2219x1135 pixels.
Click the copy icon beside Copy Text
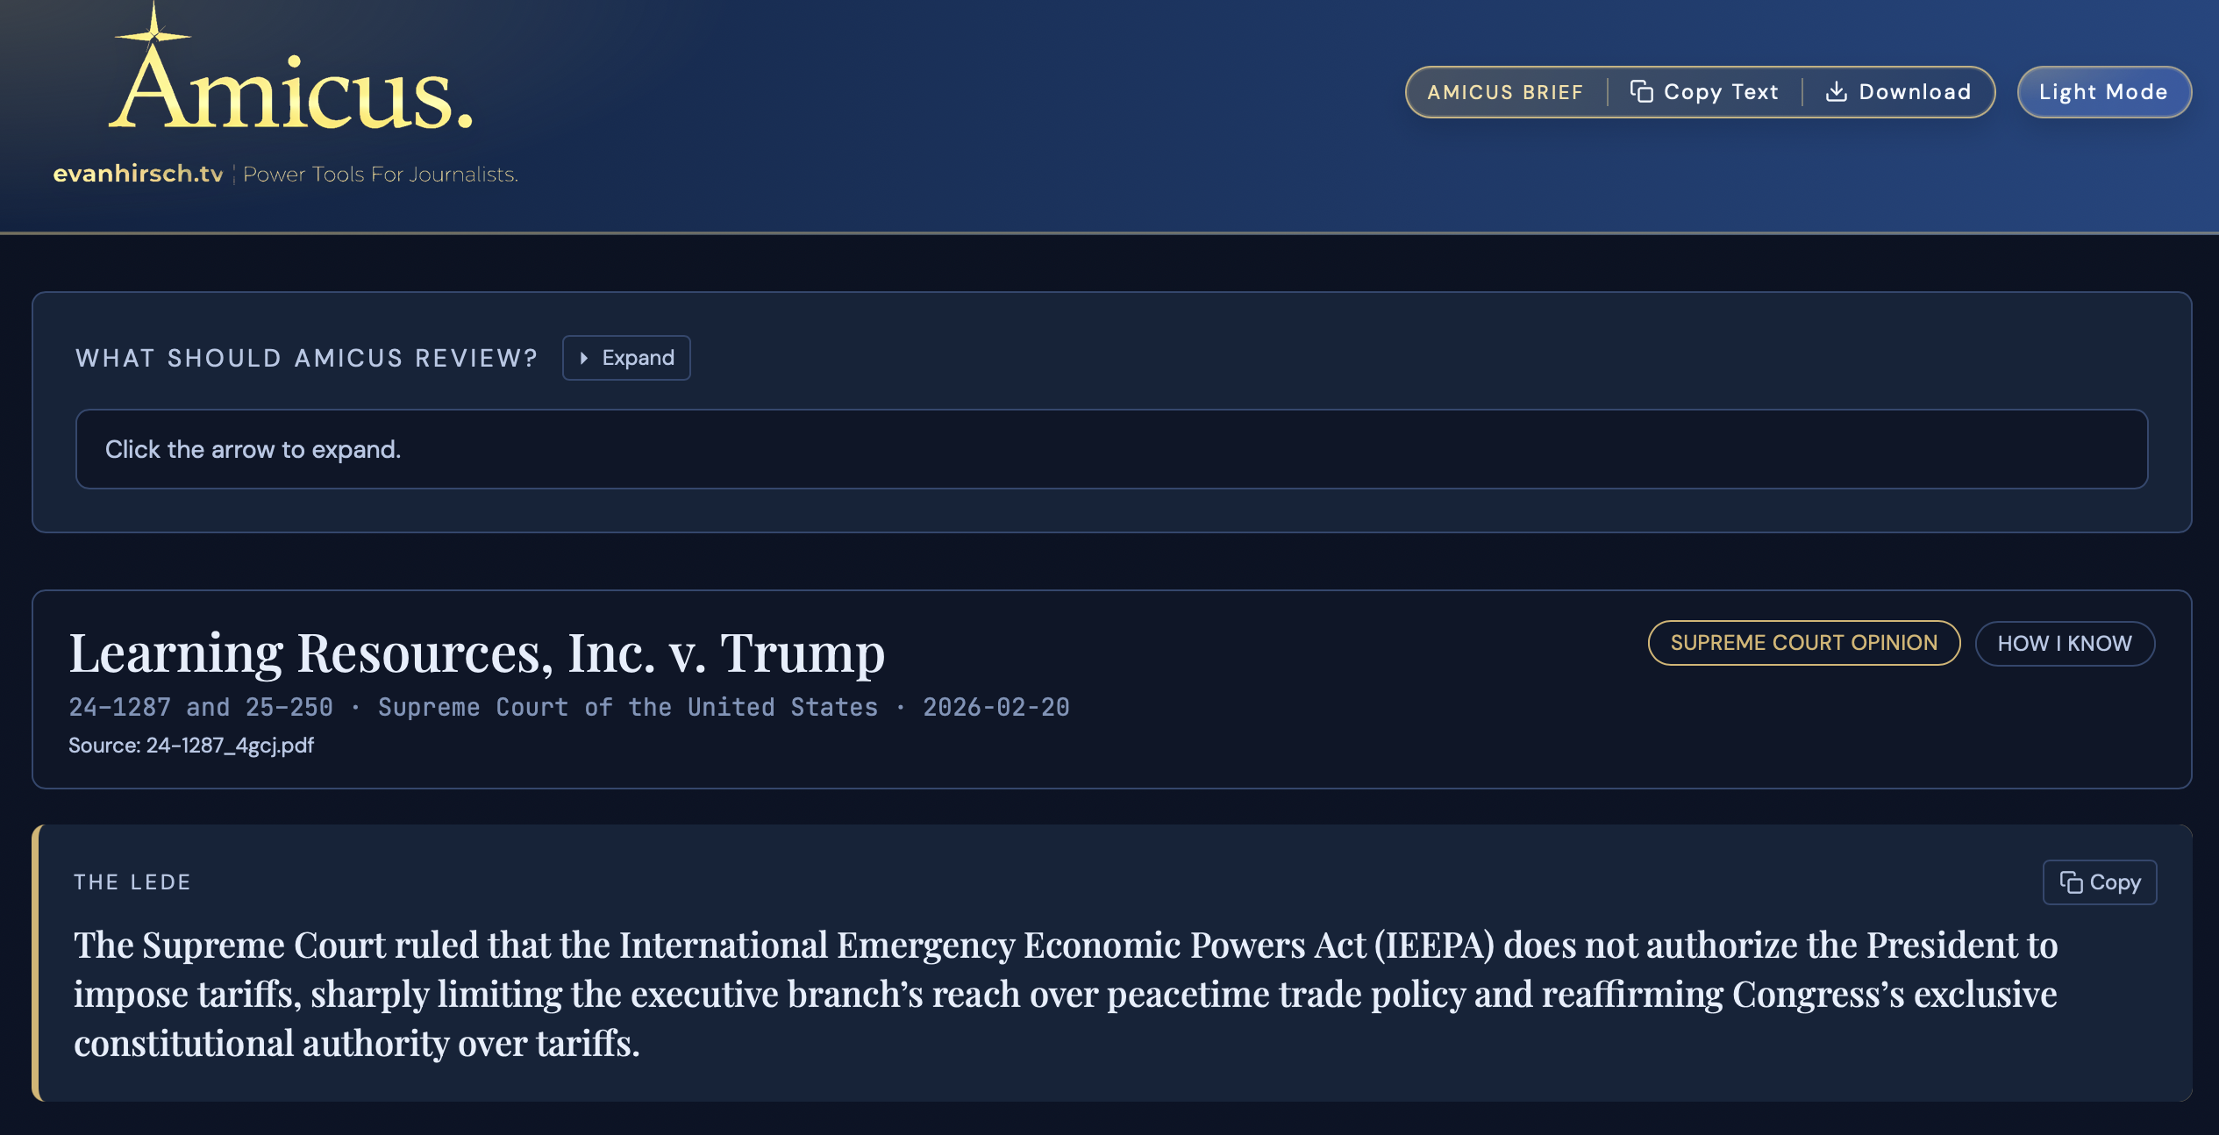pos(1641,91)
